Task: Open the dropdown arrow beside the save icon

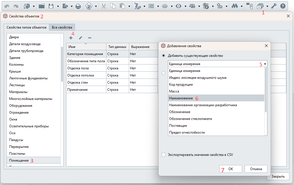Action: (x=58, y=6)
